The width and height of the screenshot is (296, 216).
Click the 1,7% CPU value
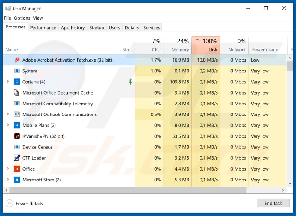coord(156,60)
